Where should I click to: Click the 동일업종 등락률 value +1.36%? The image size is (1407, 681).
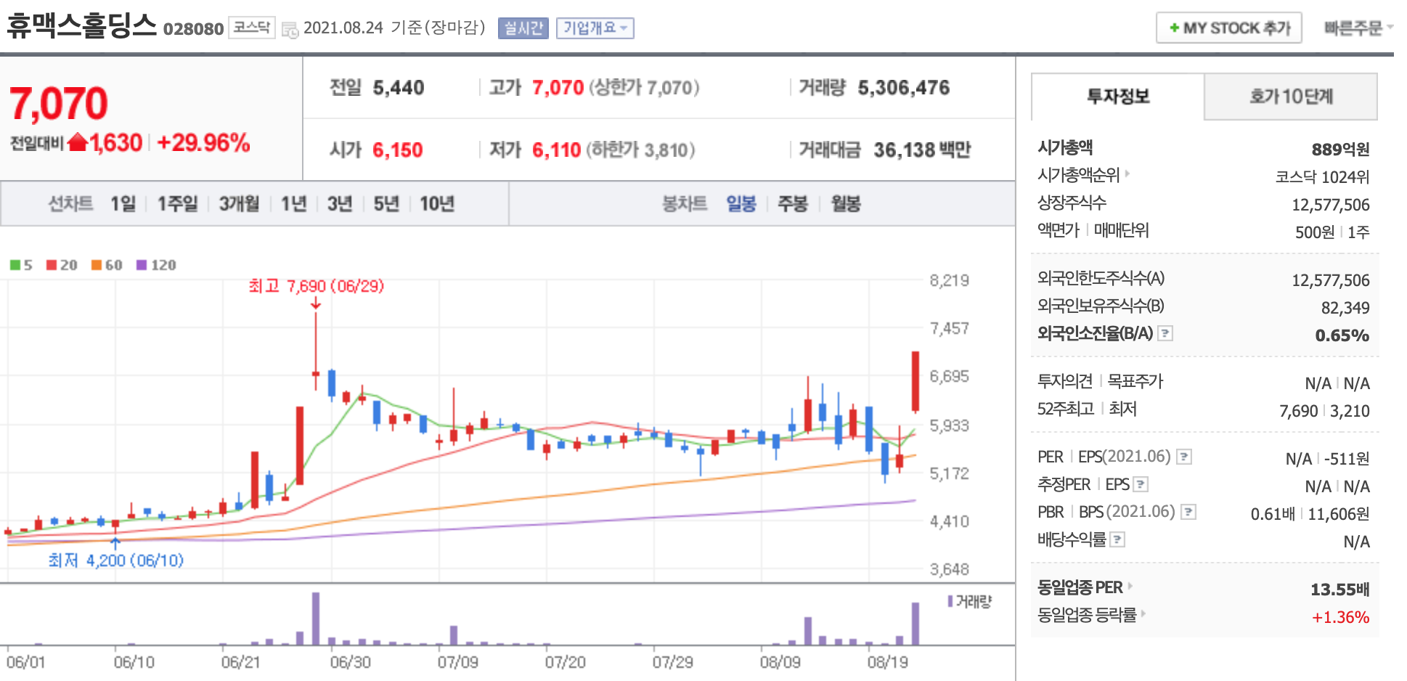[1340, 618]
